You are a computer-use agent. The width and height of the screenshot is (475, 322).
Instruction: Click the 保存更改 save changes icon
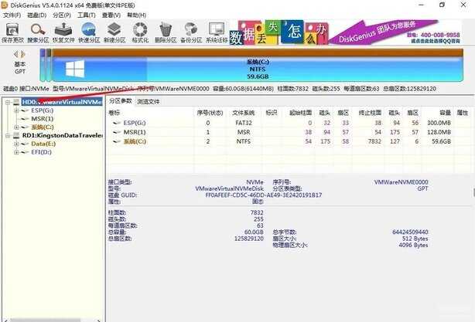pyautogui.click(x=12, y=32)
